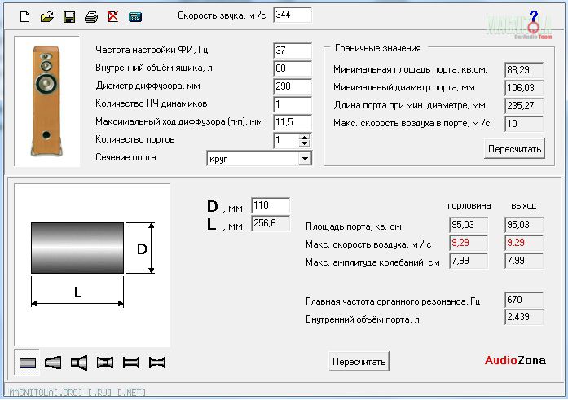The width and height of the screenshot is (568, 400).
Task: Click the organ resonance frequency value 670
Action: [524, 300]
